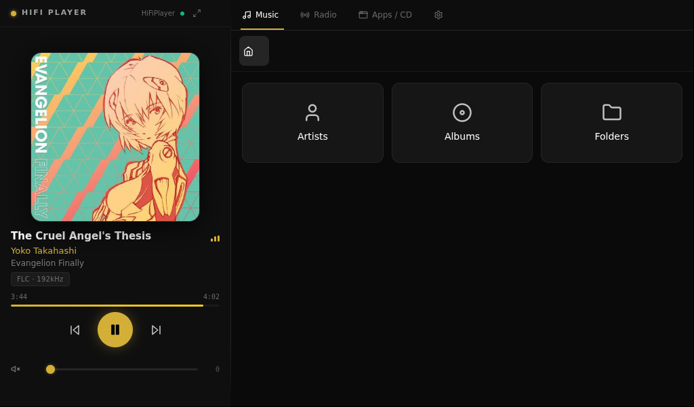Click the Evangelion Finally album cover
Image resolution: width=694 pixels, height=407 pixels.
click(x=115, y=137)
